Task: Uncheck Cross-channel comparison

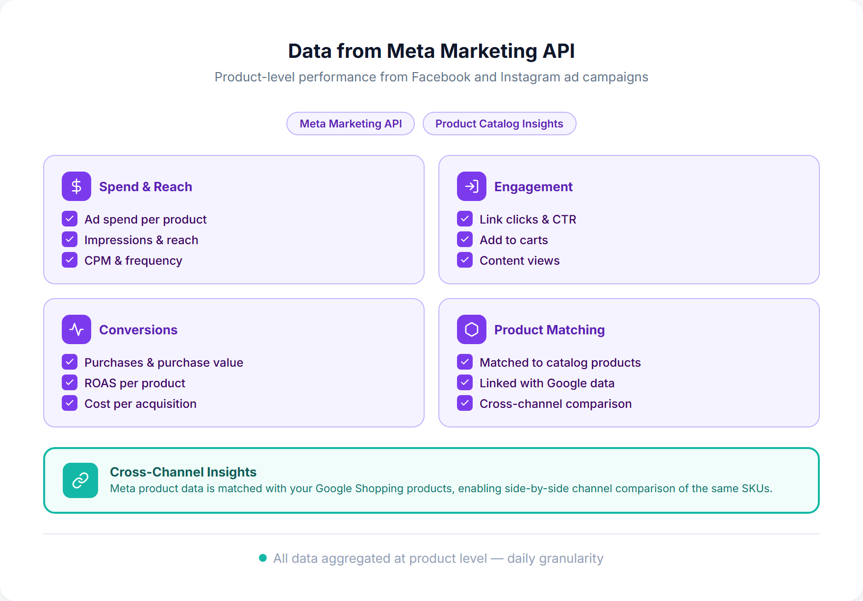Action: tap(464, 403)
